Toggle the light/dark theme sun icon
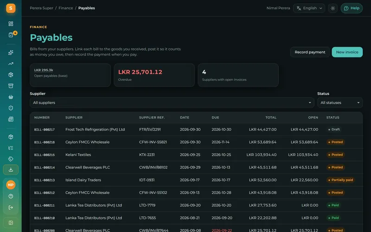The height and width of the screenshot is (232, 371). 333,8
